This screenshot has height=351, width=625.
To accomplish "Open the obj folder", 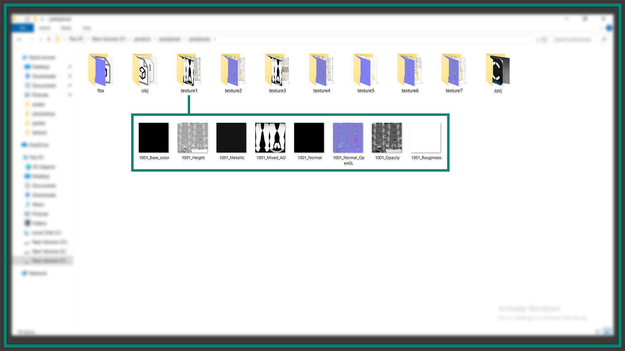I will point(145,71).
